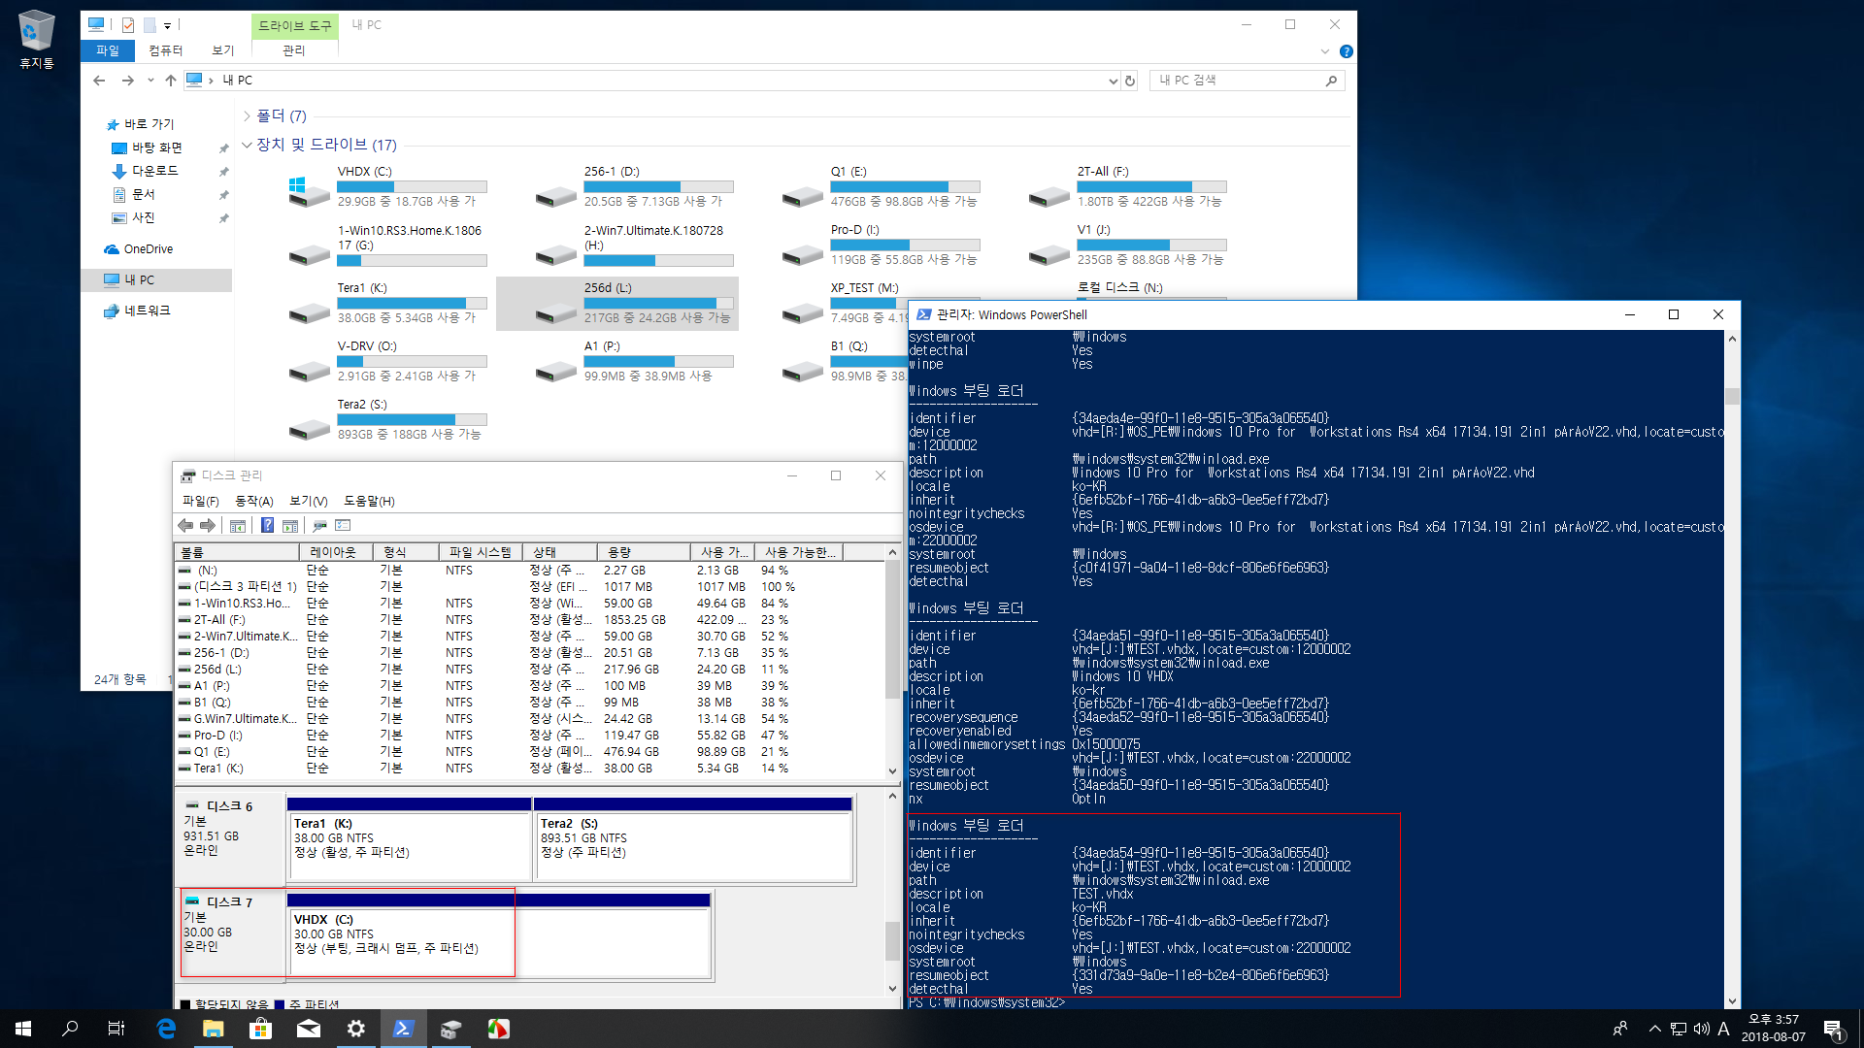1864x1048 pixels.
Task: Open Explorer help via the blue question icon
Action: 1346,51
